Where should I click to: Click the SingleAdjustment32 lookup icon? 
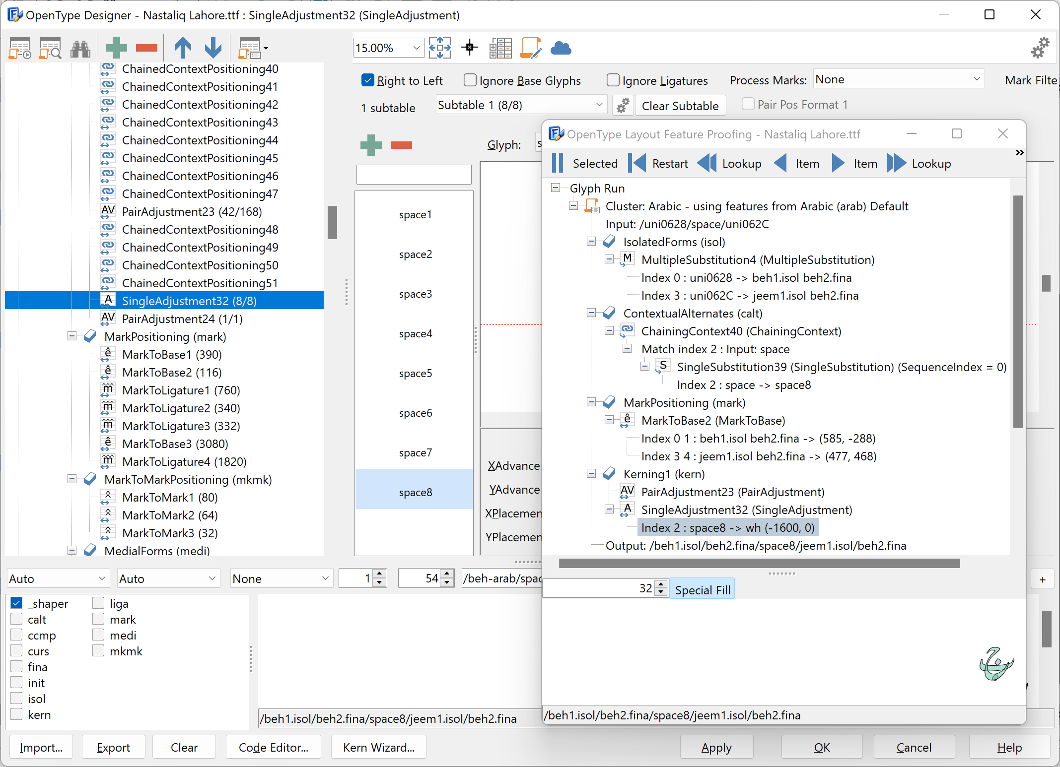(x=110, y=300)
